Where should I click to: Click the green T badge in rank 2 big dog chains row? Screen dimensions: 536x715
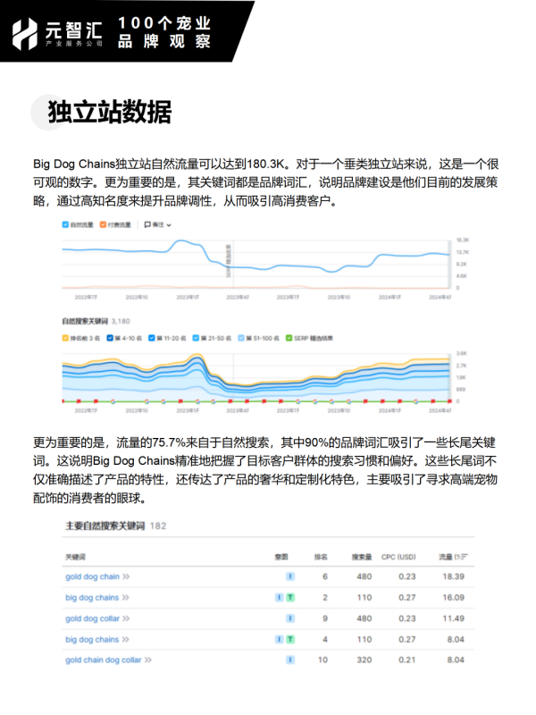290,598
